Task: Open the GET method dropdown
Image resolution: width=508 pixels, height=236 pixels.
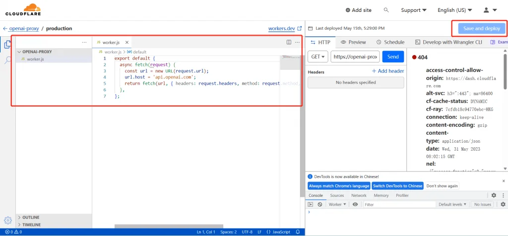Action: coord(318,57)
